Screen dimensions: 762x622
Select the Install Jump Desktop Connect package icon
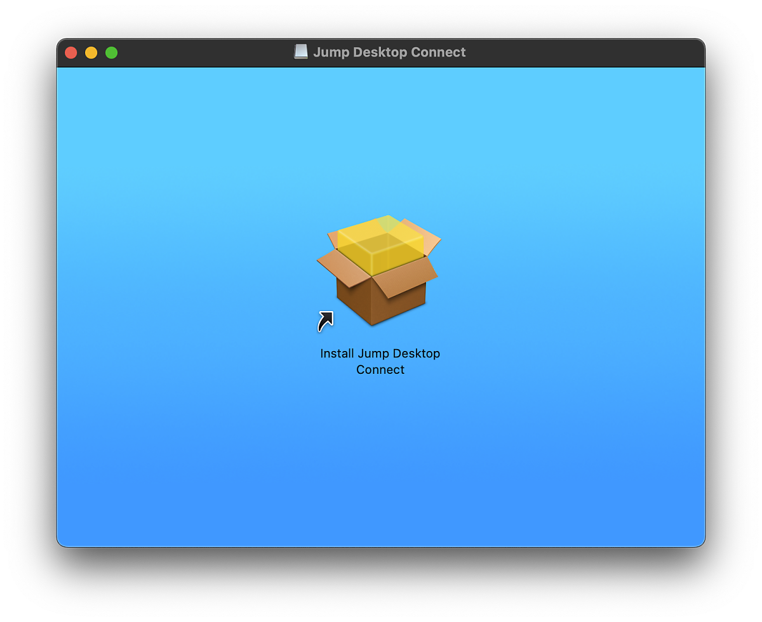(x=378, y=272)
